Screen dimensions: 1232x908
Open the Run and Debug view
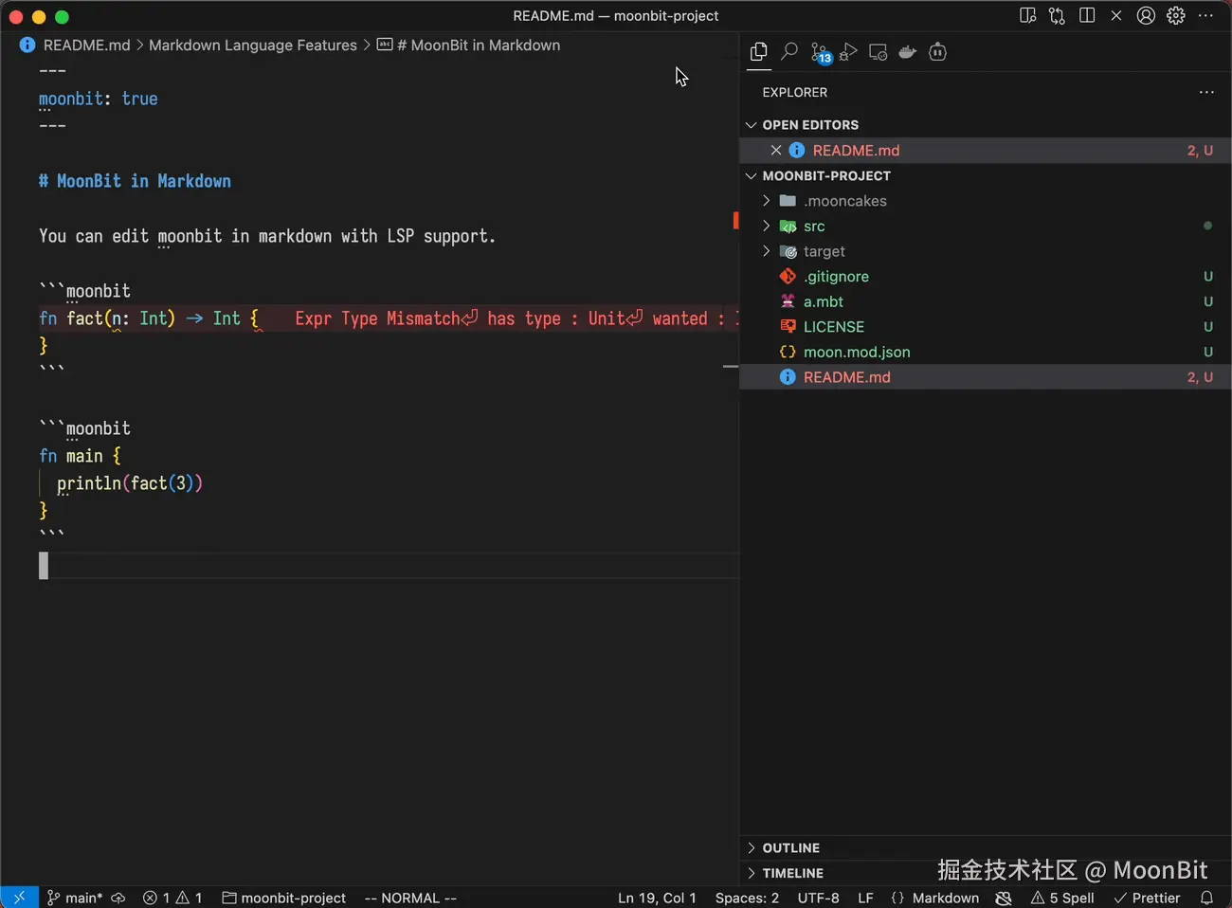(x=849, y=52)
